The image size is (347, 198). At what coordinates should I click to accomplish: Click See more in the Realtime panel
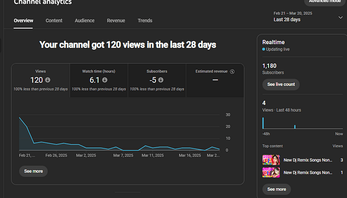click(x=277, y=189)
